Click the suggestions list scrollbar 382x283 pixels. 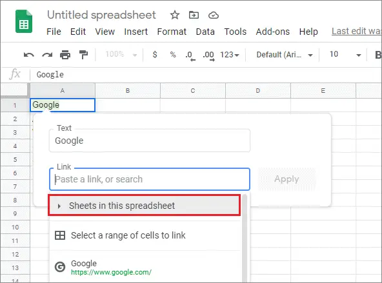click(x=245, y=239)
